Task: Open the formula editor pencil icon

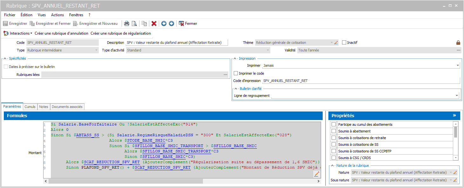Action: pyautogui.click(x=316, y=174)
